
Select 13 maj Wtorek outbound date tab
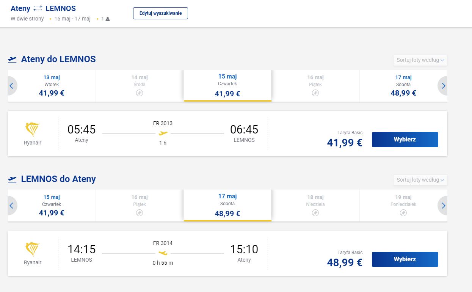(52, 86)
